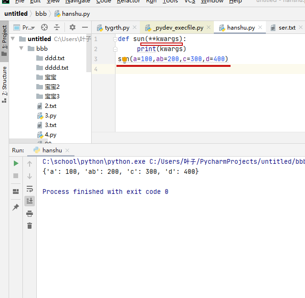Screen dimensions: 305x298
Task: Close the hanshu.py editor tab
Action: pos(260,27)
